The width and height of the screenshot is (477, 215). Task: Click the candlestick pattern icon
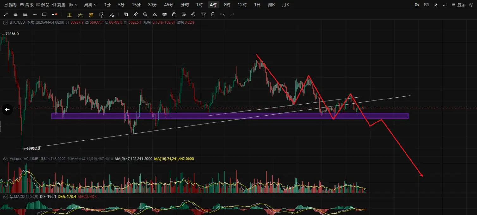[x=164, y=15]
